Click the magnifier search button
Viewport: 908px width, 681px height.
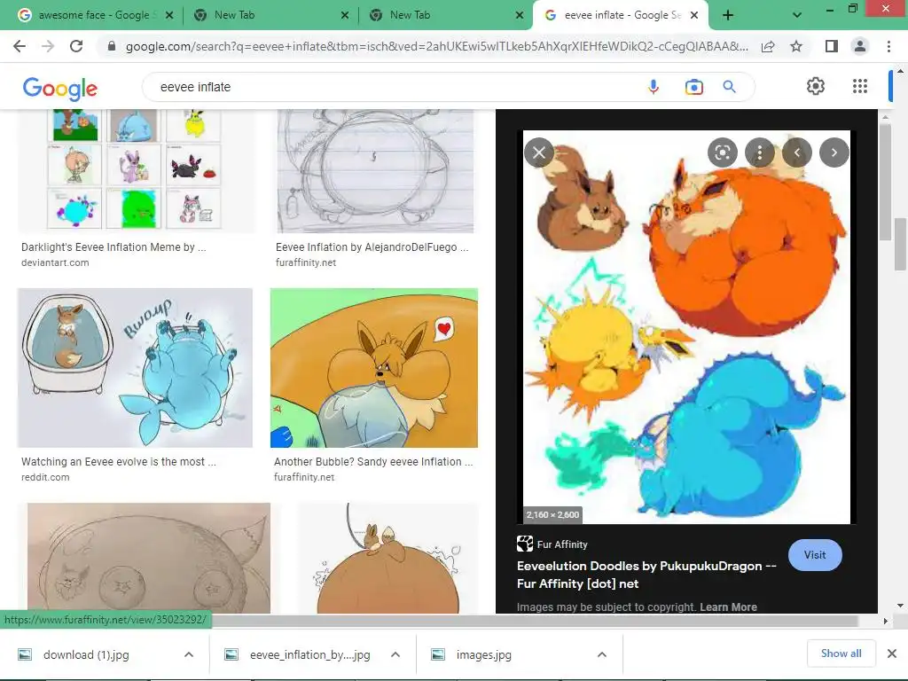729,87
